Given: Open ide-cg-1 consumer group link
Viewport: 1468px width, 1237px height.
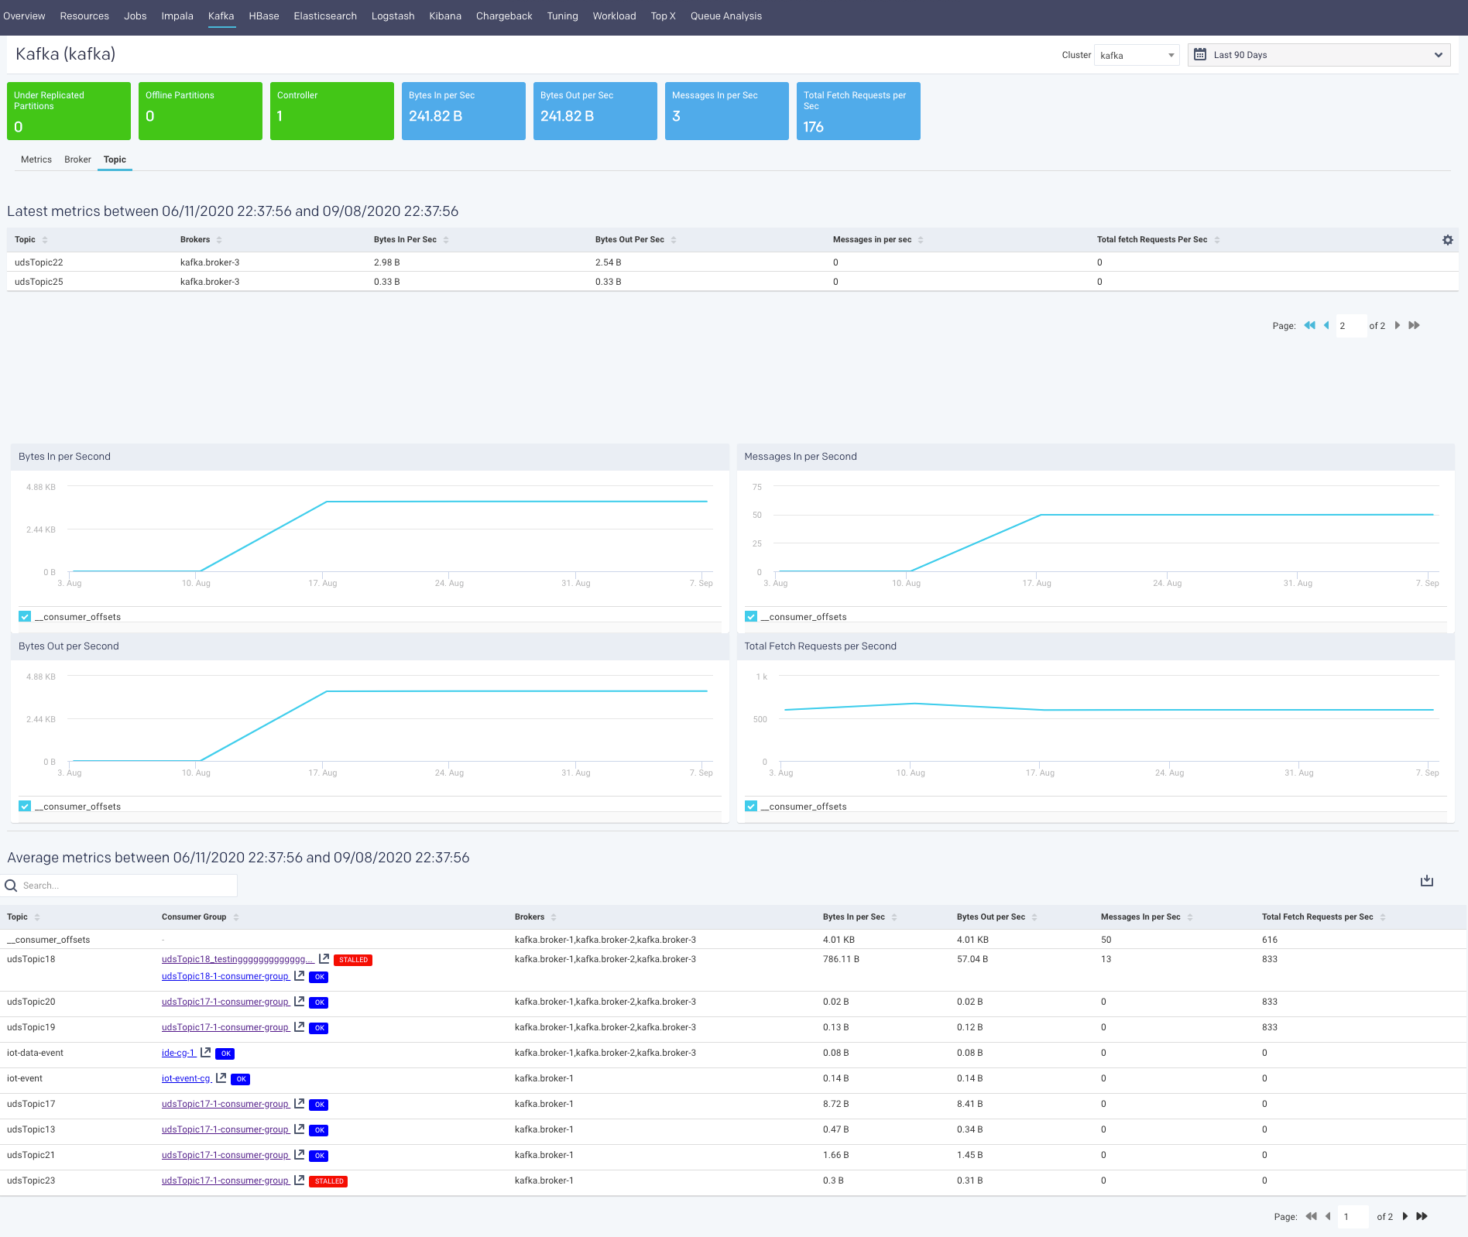Looking at the screenshot, I should tap(179, 1053).
